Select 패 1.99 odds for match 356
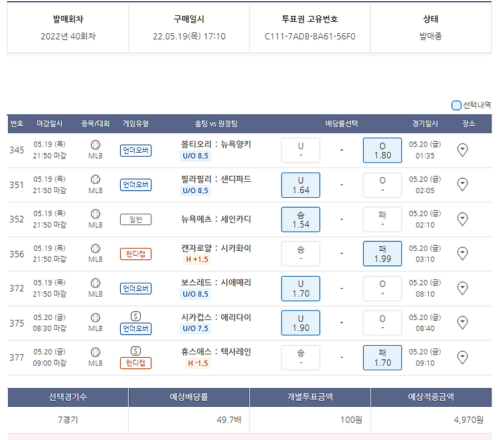Viewport: 498px width, 440px height. (382, 254)
